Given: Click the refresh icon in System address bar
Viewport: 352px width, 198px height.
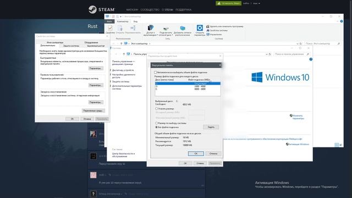Looking at the screenshot, I should tap(270, 54).
